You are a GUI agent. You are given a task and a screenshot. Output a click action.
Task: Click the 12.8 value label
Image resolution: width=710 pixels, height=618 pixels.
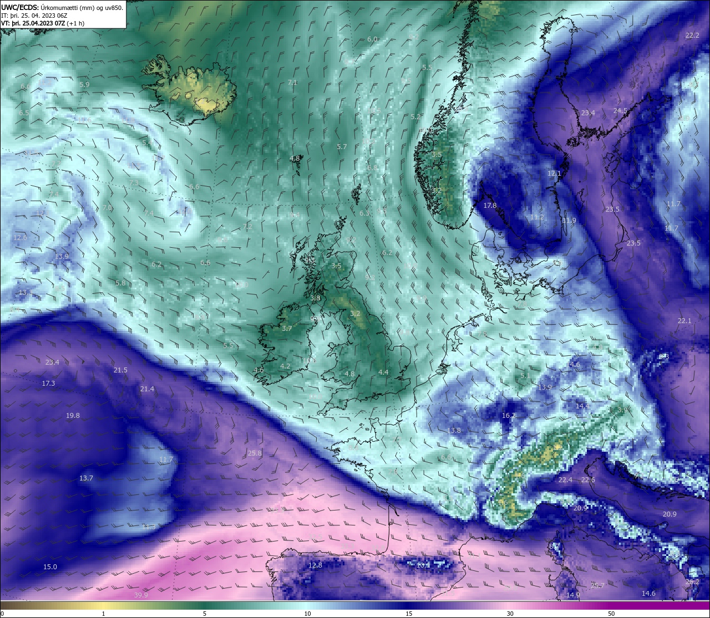(315, 565)
